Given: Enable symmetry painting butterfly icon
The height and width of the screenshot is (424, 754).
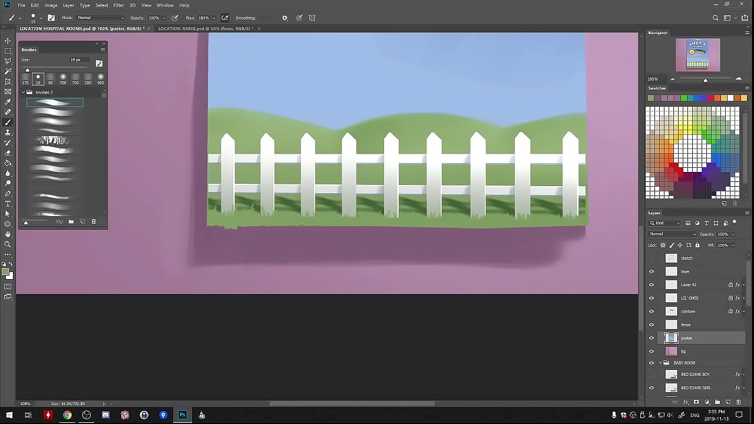Looking at the screenshot, I should click(x=312, y=18).
